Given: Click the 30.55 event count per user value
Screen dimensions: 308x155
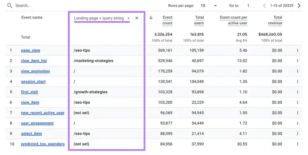Looking at the screenshot, I should 242,144.
